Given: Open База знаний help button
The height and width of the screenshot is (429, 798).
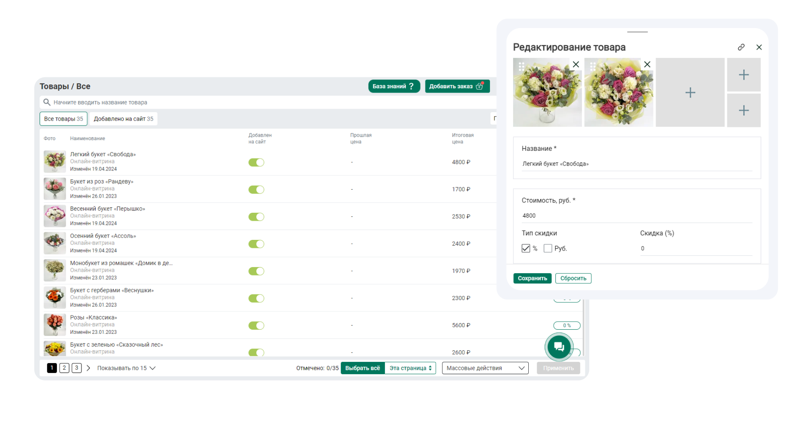Looking at the screenshot, I should 394,86.
